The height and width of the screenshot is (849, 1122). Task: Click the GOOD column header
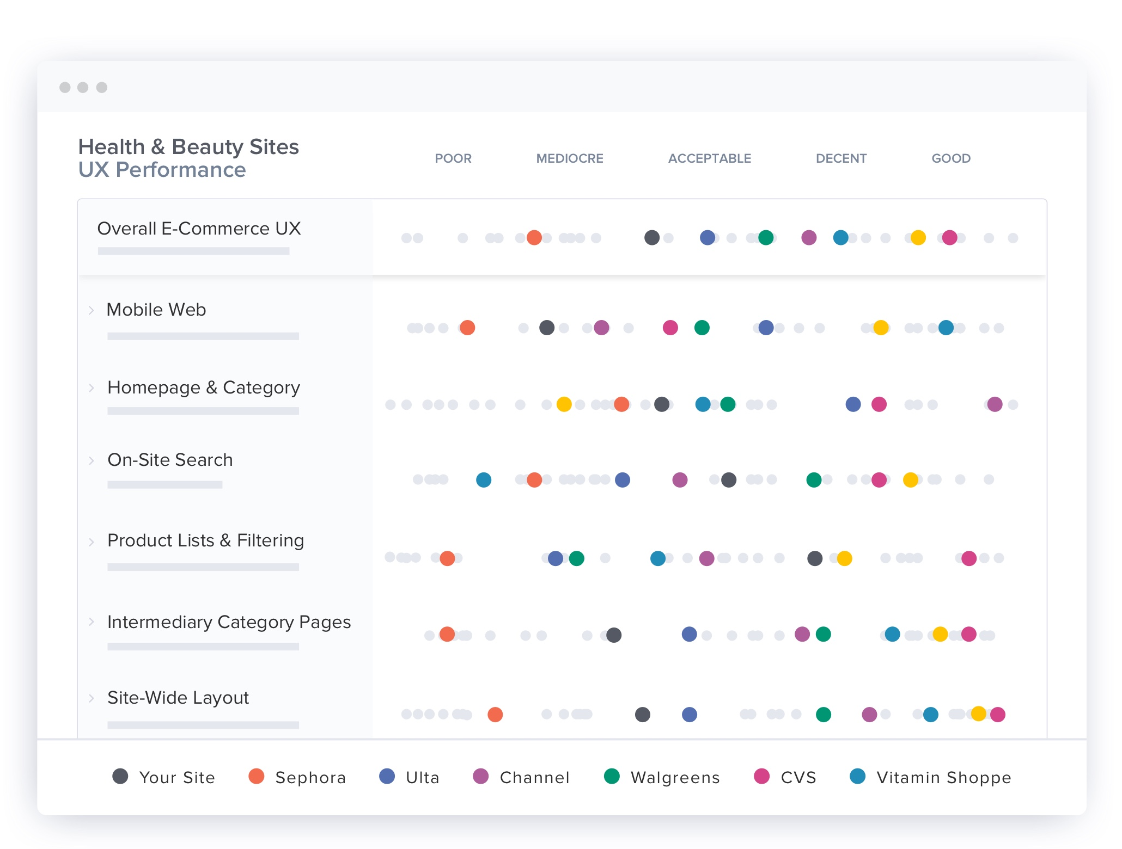pyautogui.click(x=950, y=158)
